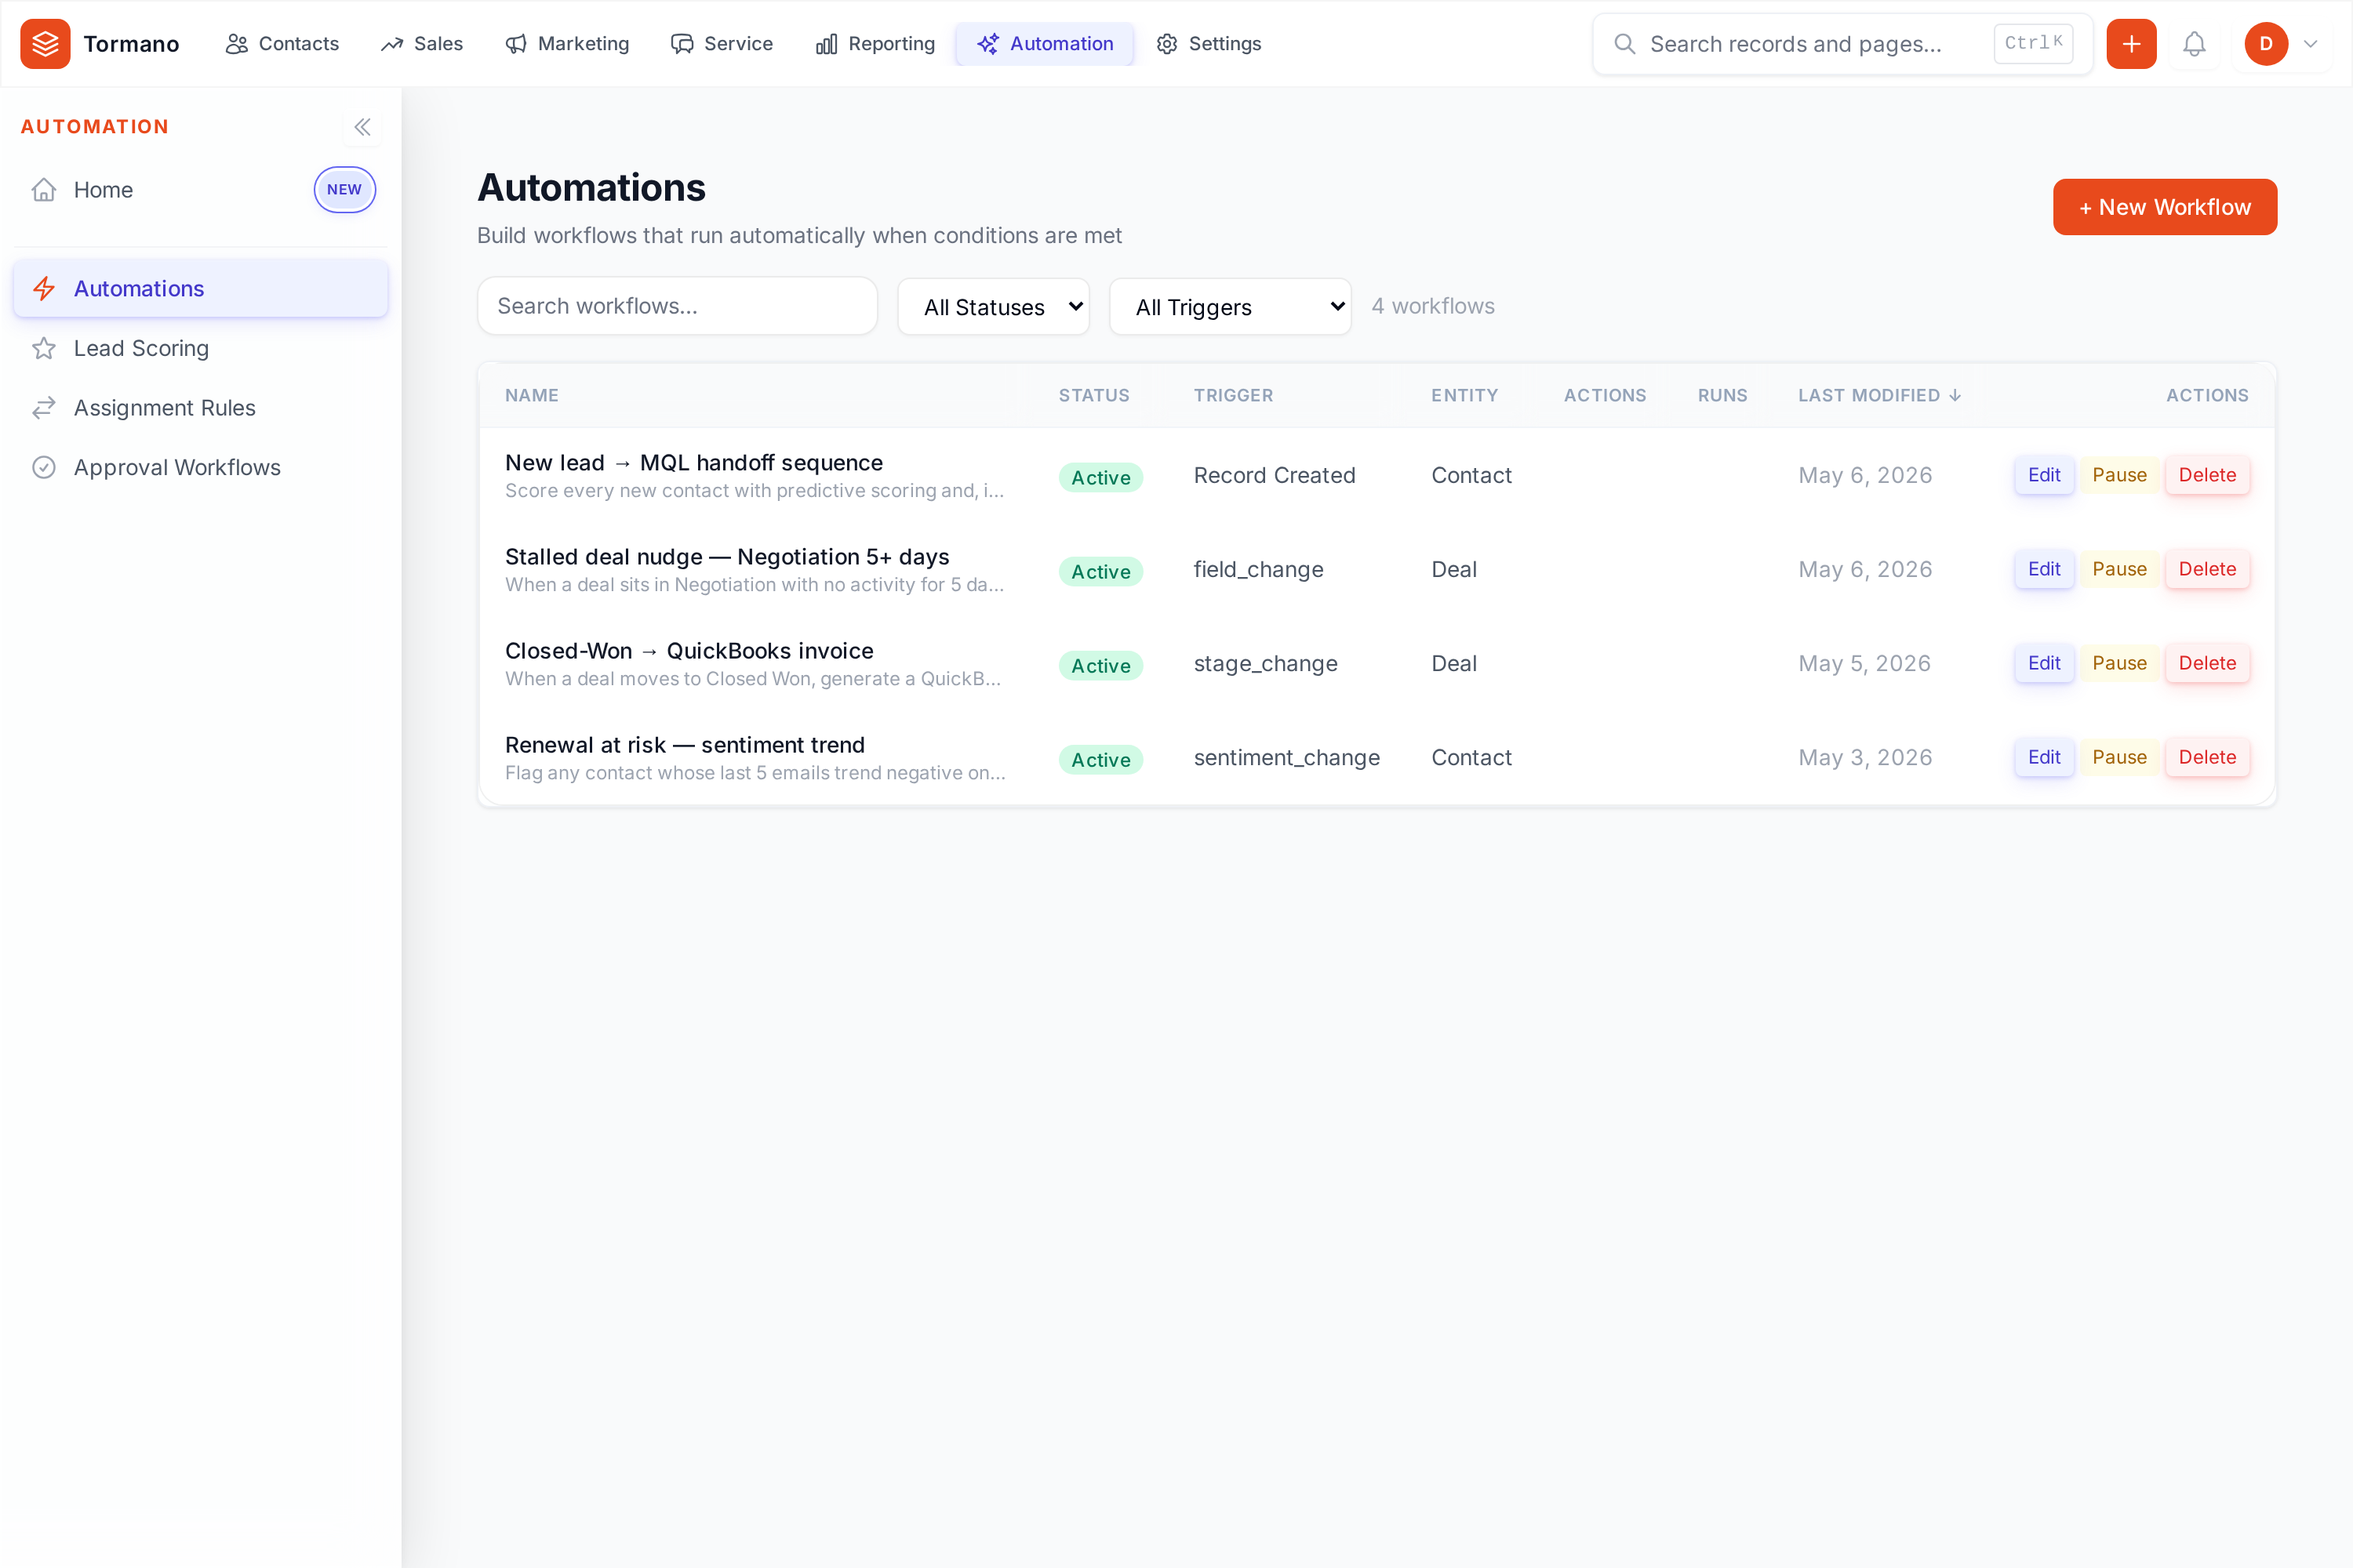Open 'New lead → MQL handoff sequence' workflow

point(693,463)
